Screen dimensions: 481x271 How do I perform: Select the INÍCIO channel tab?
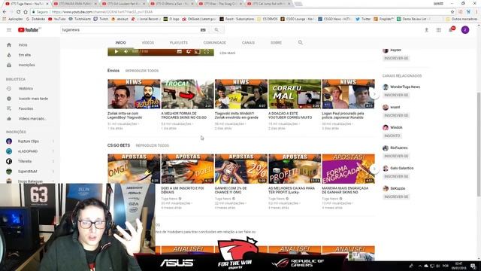point(120,43)
